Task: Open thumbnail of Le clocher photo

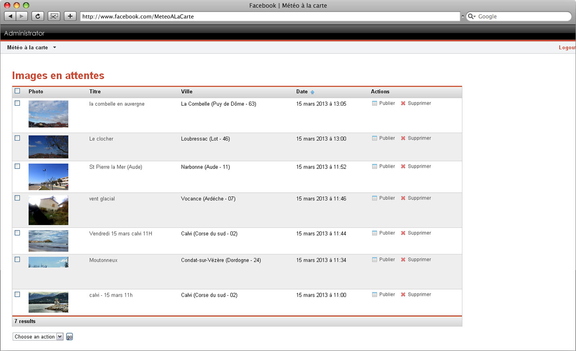Action: [49, 147]
